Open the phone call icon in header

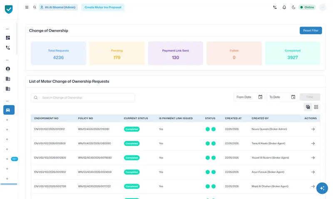(275, 7)
